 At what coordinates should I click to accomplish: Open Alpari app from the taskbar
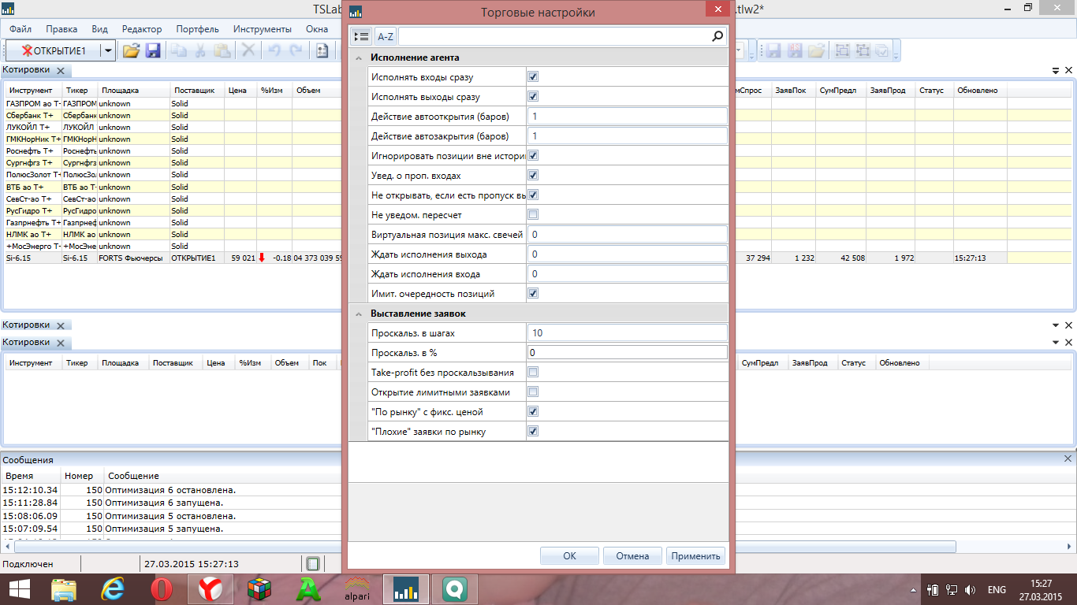pyautogui.click(x=357, y=589)
